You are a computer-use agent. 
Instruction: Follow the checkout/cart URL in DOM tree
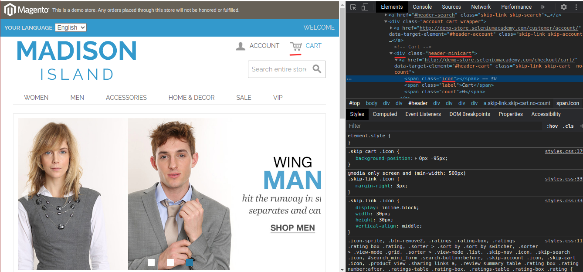499,60
